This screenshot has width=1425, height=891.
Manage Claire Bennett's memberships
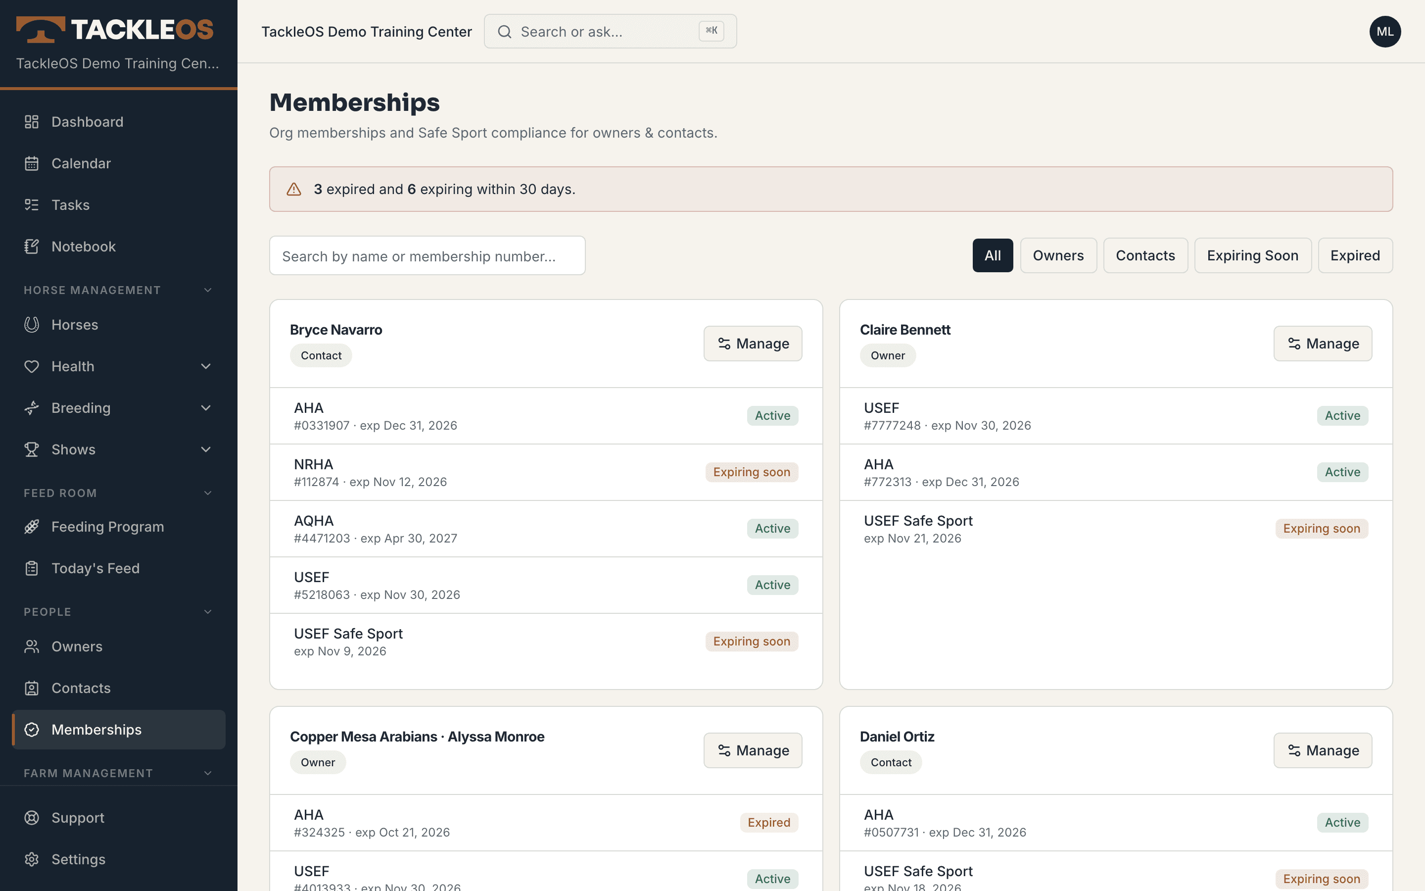click(x=1323, y=344)
